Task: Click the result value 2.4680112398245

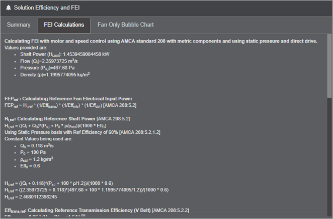Action: click(x=38, y=197)
